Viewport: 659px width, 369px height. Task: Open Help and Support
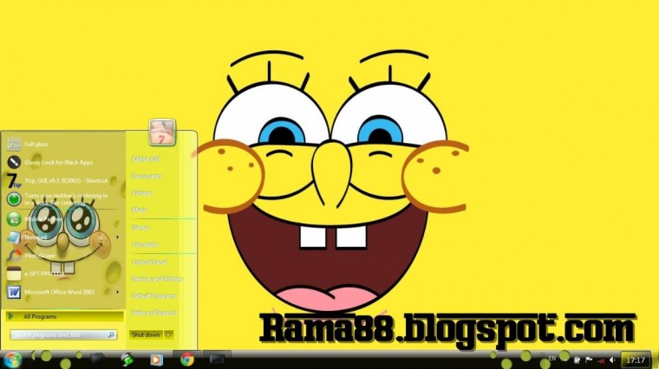point(154,313)
